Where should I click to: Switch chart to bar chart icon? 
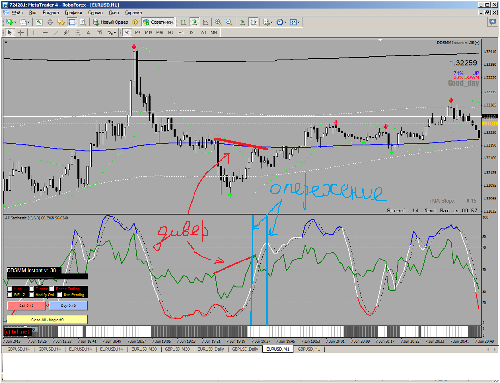183,22
